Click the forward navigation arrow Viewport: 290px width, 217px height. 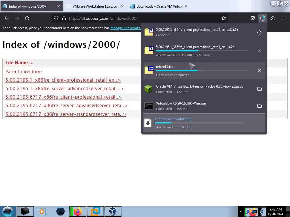(x=17, y=18)
